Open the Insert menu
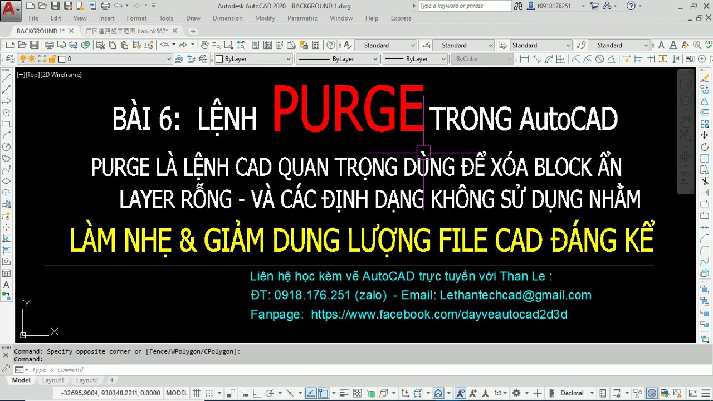 [106, 18]
